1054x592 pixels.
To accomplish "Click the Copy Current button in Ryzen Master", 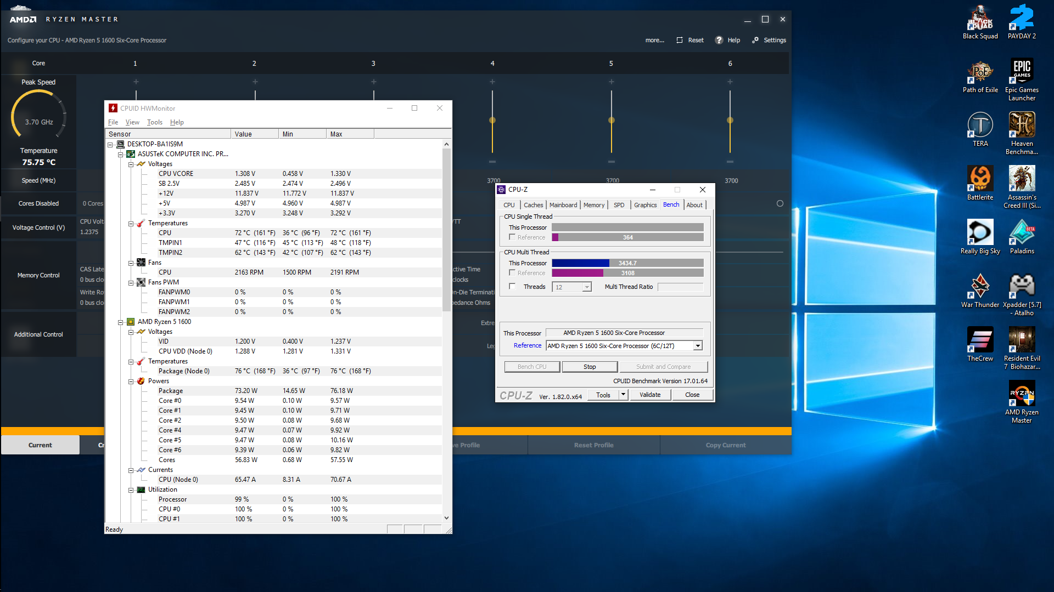I will tap(726, 445).
